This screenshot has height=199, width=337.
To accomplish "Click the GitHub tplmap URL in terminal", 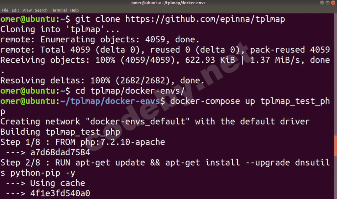I will pyautogui.click(x=205, y=19).
